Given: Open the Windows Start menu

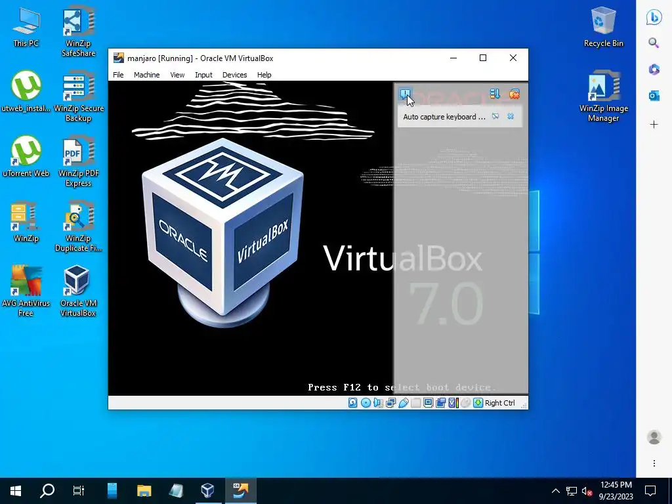Looking at the screenshot, I should [x=16, y=491].
